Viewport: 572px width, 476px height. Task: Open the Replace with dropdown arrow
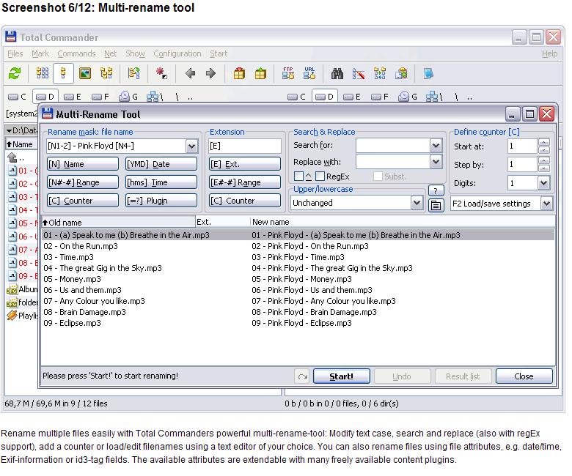[x=436, y=162]
